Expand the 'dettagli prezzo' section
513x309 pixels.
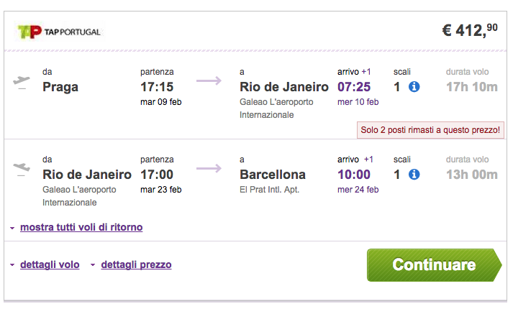click(136, 264)
